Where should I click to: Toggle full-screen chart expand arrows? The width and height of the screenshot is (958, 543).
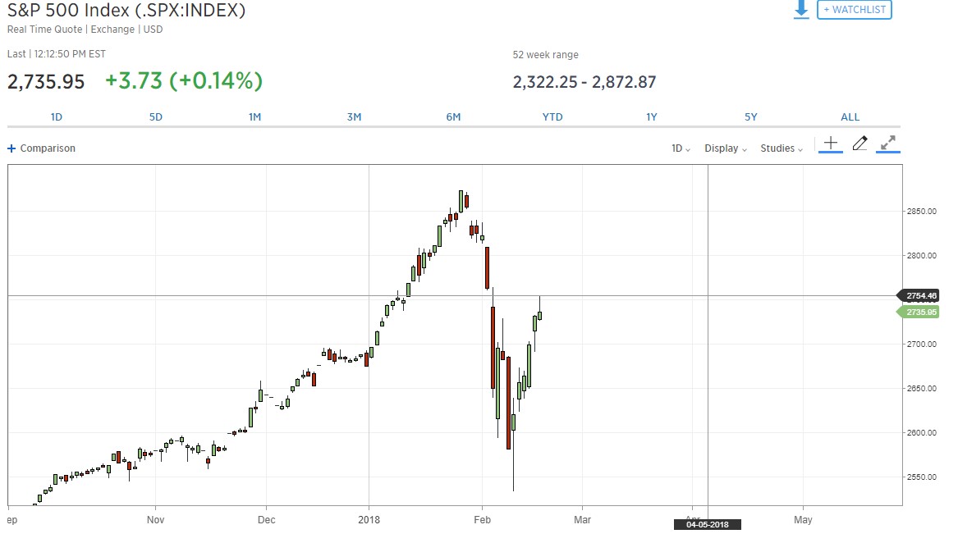887,144
